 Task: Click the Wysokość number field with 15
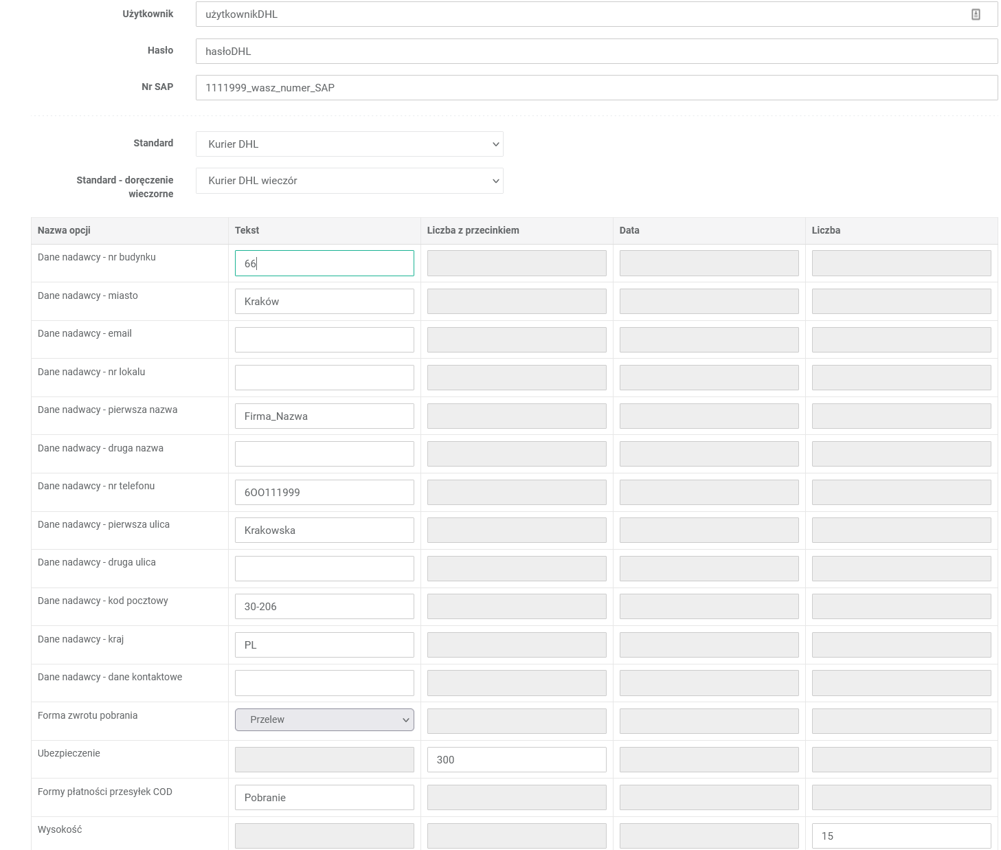[901, 836]
